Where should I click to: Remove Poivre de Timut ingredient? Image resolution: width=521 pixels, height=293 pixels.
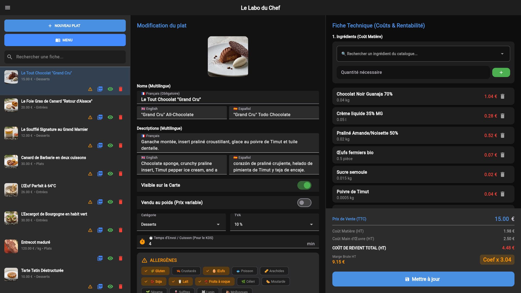pos(503,194)
